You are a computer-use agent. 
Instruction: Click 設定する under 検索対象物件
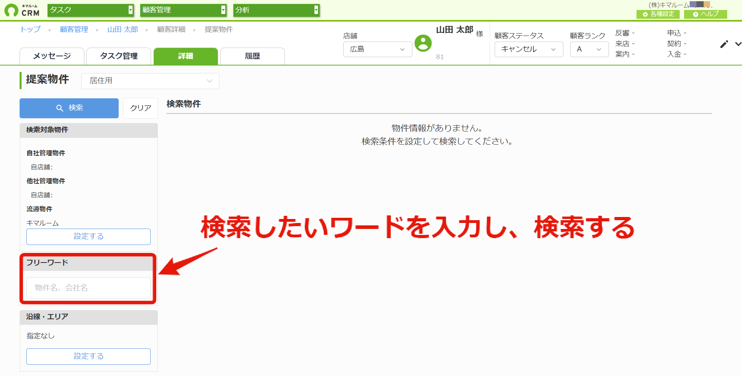tap(88, 237)
